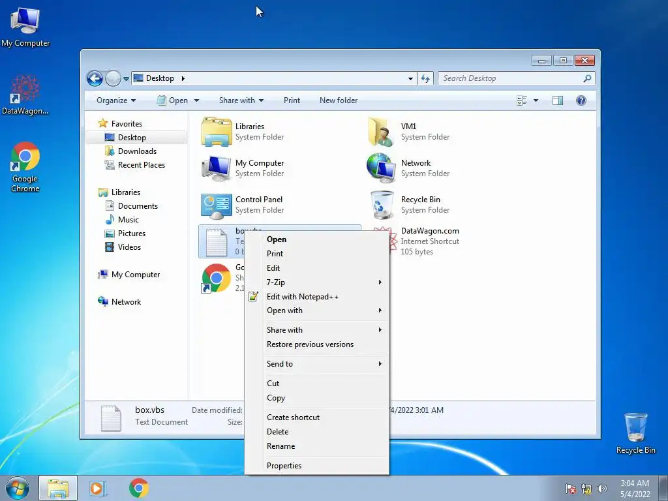Expand the Open button dropdown arrow
668x501 pixels.
pos(197,100)
